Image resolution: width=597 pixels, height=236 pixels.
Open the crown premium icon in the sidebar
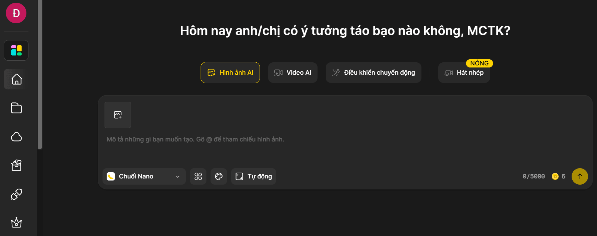(x=16, y=223)
